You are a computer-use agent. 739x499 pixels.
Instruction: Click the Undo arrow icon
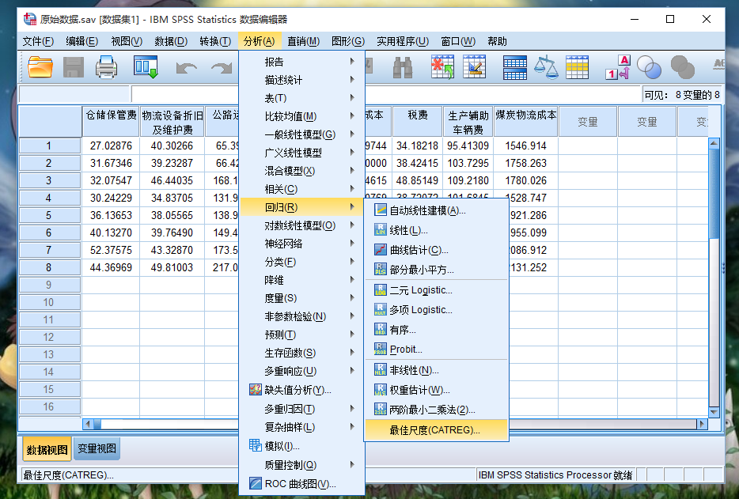point(187,68)
